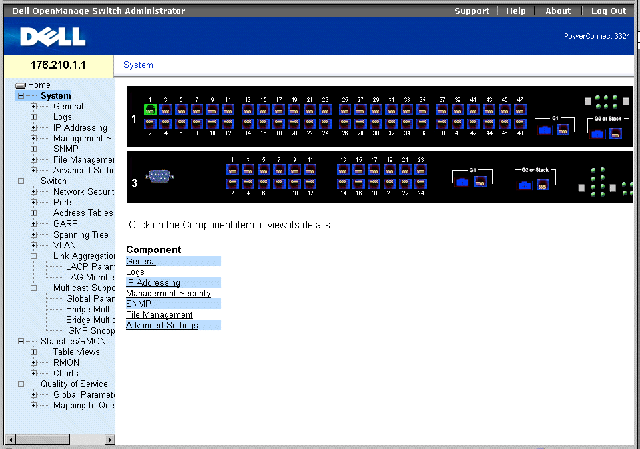Click port 48 on unit 1
This screenshot has height=449, width=640.
520,123
